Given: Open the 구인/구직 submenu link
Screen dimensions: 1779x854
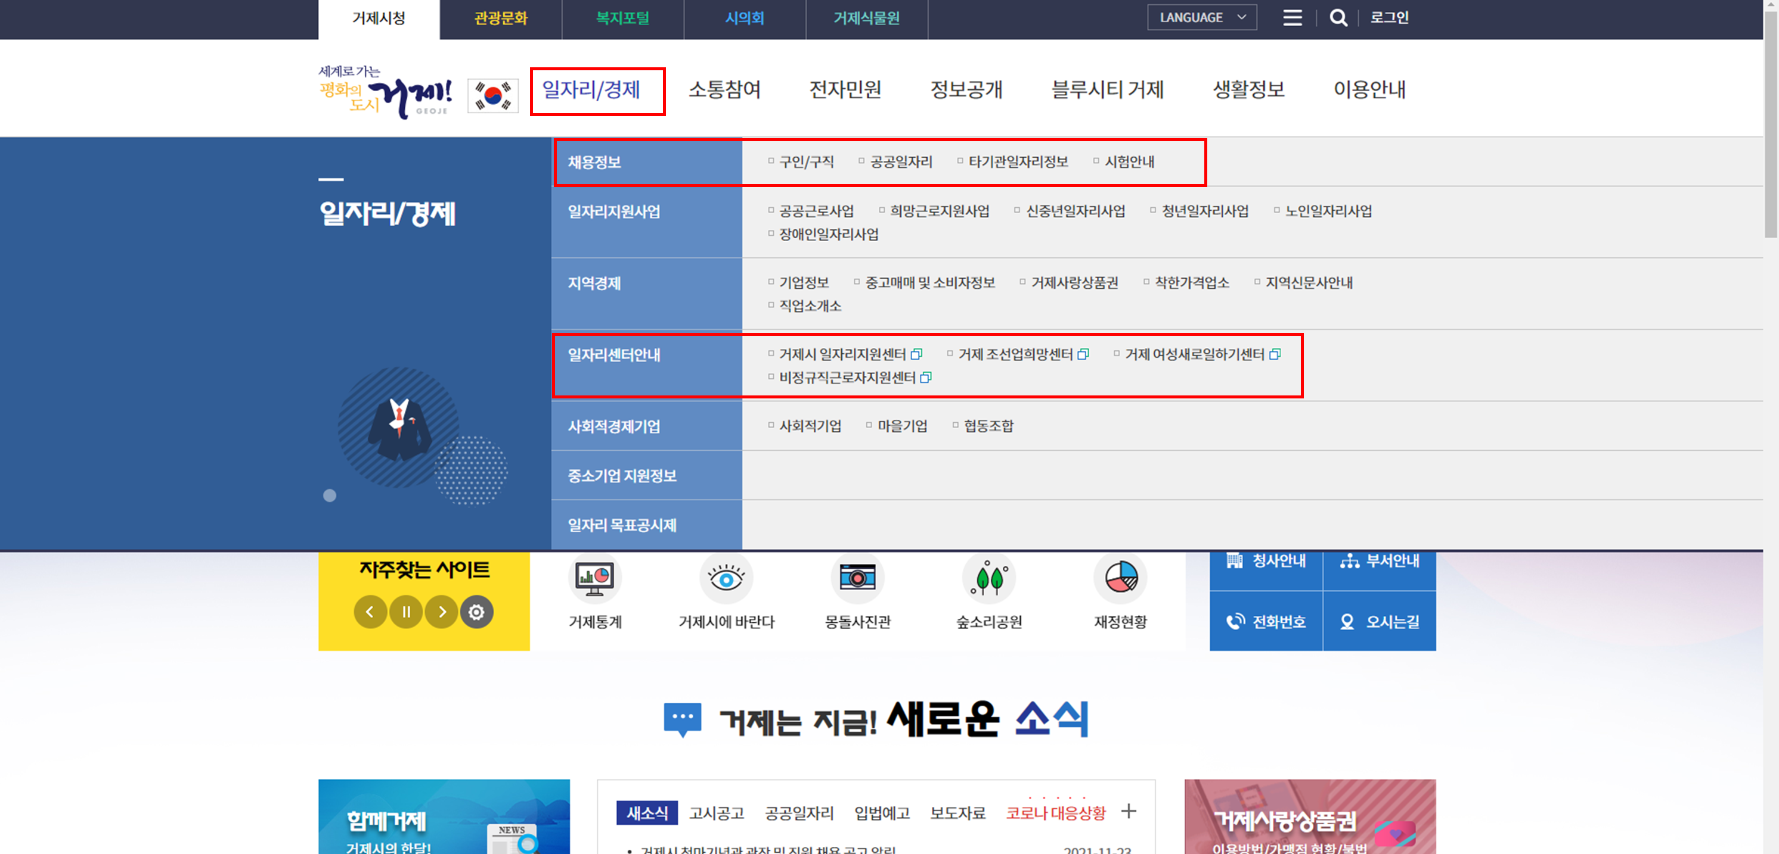Looking at the screenshot, I should point(806,162).
